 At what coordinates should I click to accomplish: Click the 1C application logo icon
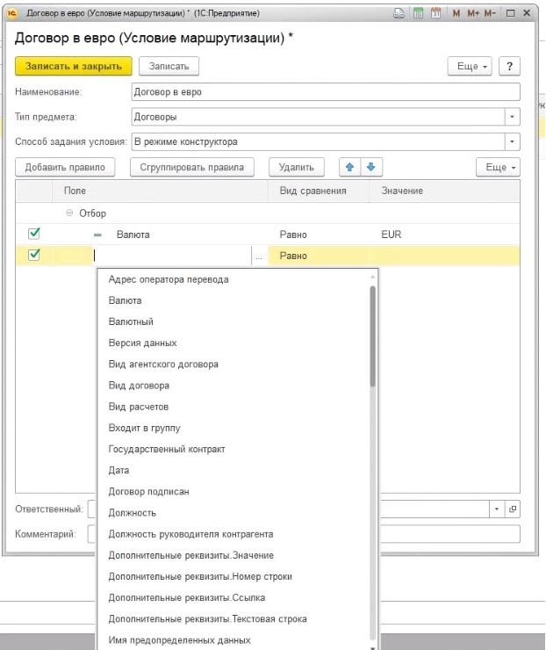[12, 13]
